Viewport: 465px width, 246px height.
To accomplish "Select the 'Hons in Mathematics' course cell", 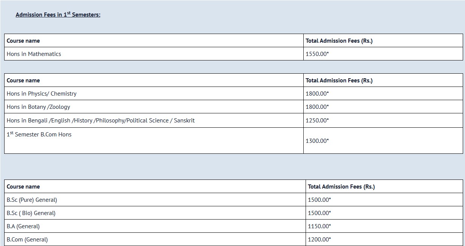I will pyautogui.click(x=34, y=54).
